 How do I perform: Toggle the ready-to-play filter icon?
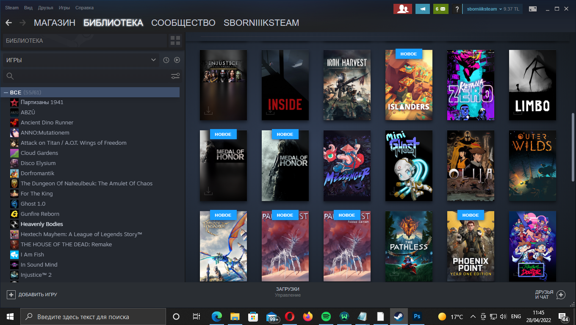coord(177,60)
